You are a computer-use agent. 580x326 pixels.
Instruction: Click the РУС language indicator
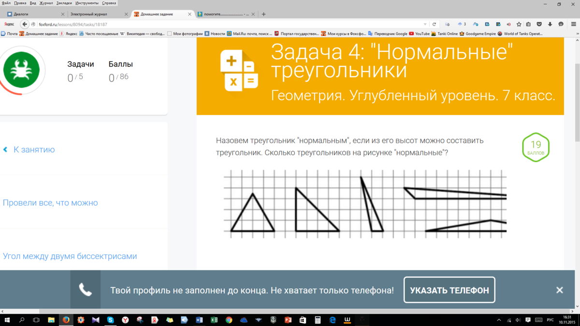point(550,320)
